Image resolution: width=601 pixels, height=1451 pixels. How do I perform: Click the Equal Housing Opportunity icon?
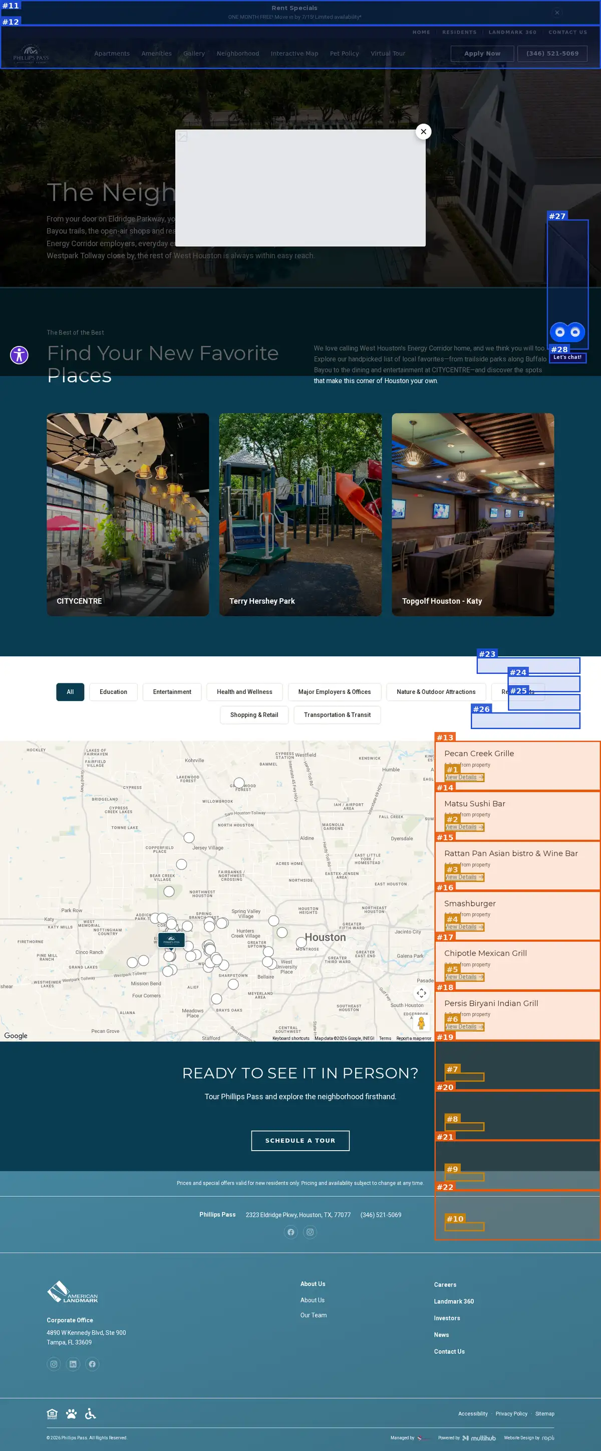[x=52, y=1413]
